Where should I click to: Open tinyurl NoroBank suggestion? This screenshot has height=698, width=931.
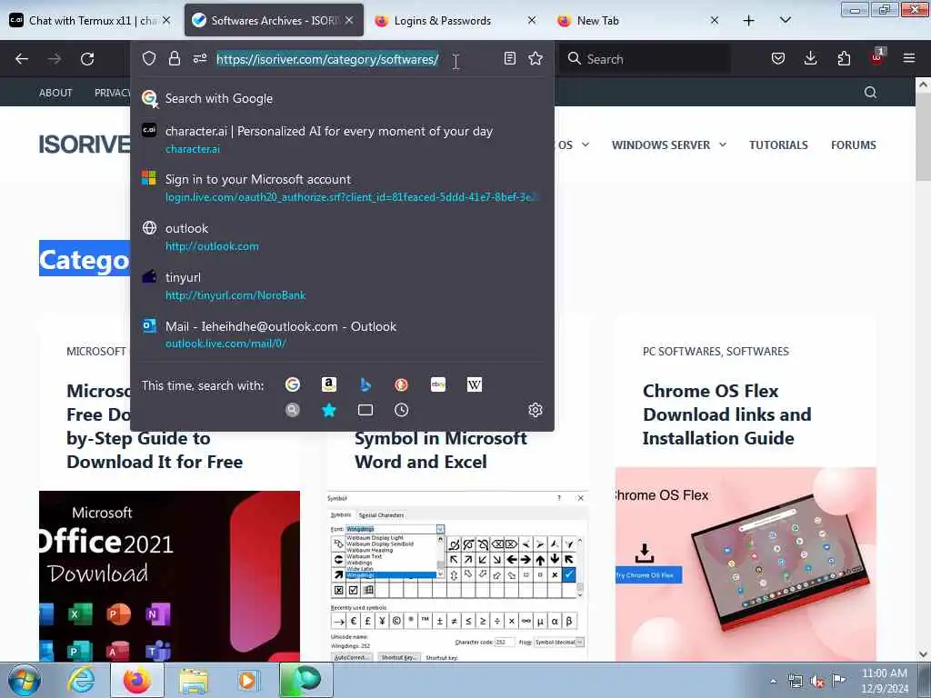[x=342, y=285]
